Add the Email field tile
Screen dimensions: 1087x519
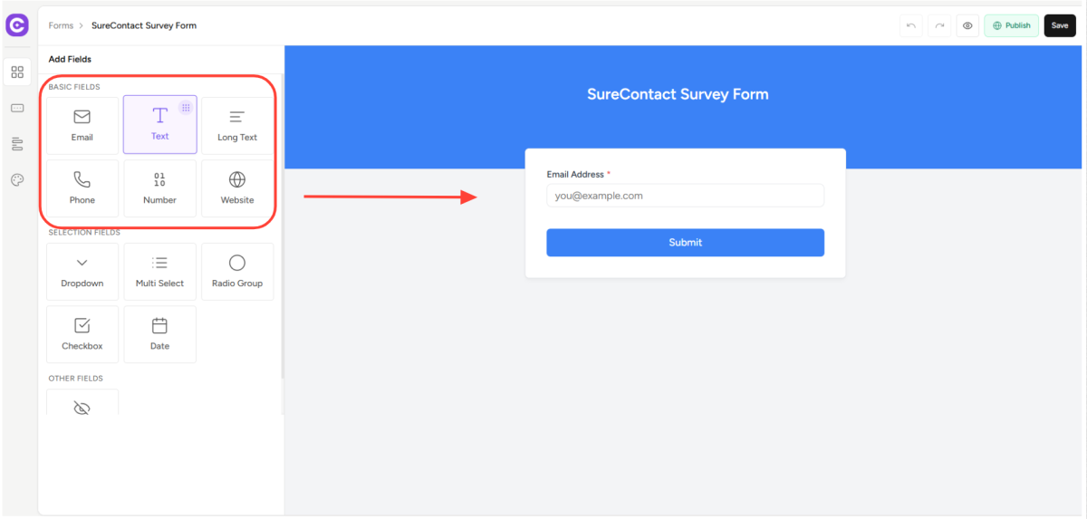tap(82, 126)
